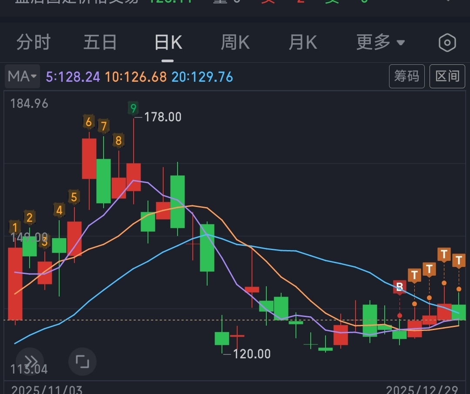Tap the number 5 sequence marker
The image size is (470, 394).
click(74, 197)
